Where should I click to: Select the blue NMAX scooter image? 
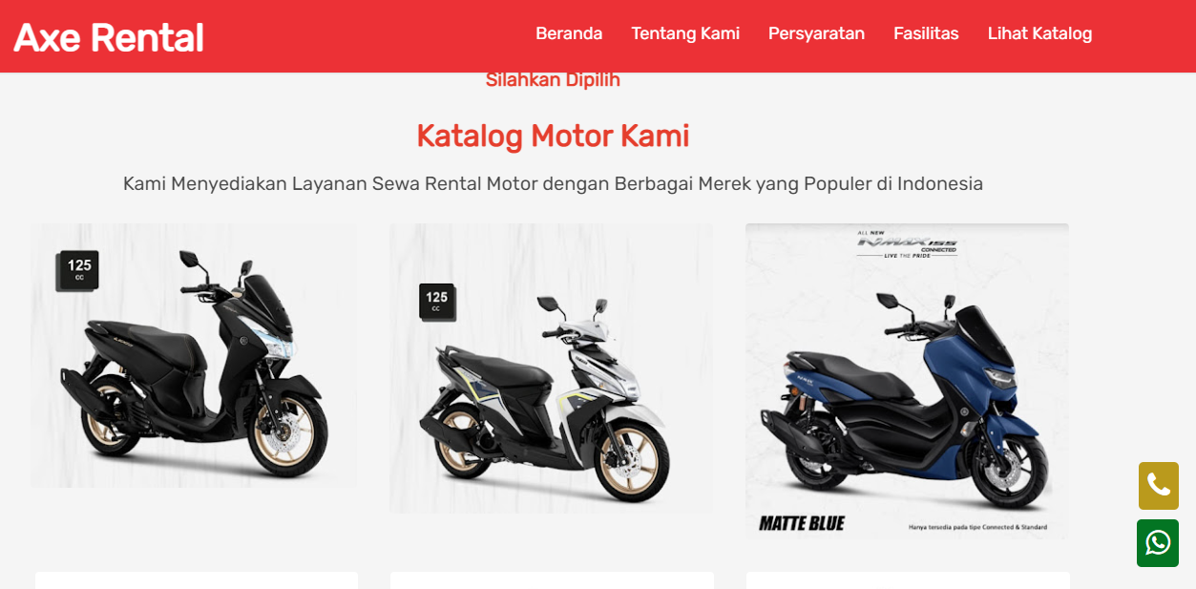(907, 382)
